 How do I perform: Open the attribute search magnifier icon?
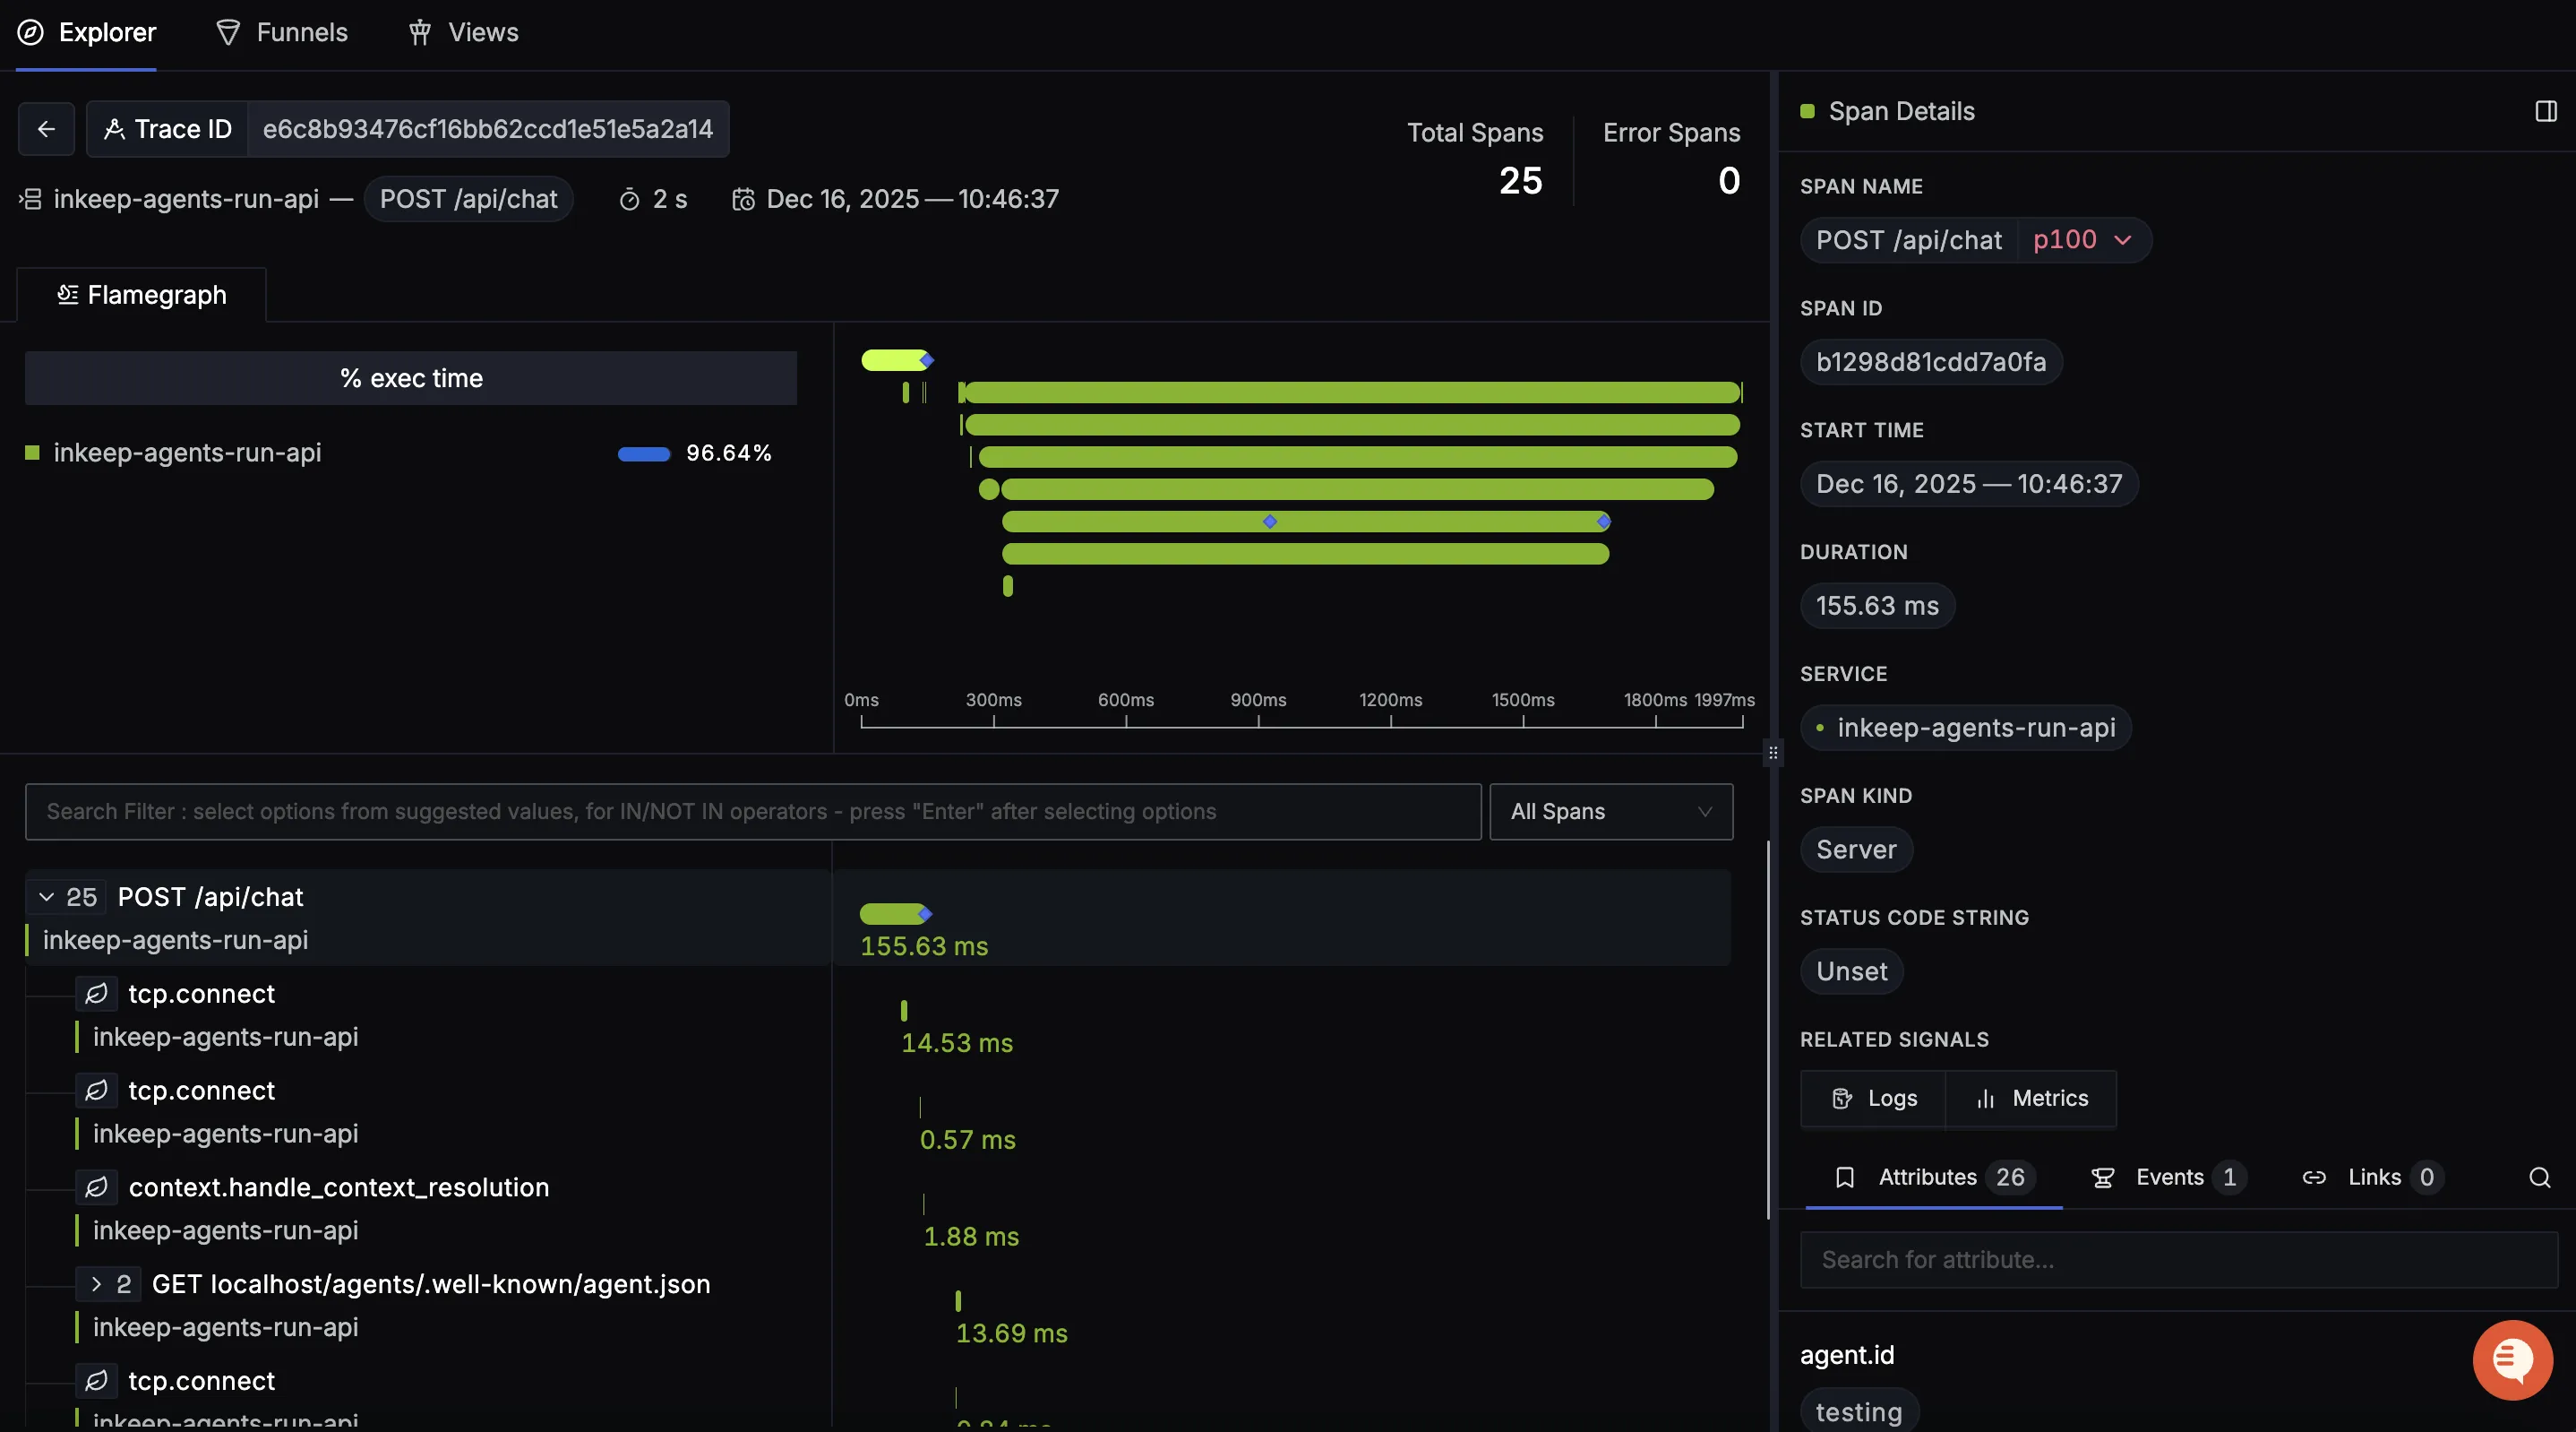(x=2541, y=1178)
